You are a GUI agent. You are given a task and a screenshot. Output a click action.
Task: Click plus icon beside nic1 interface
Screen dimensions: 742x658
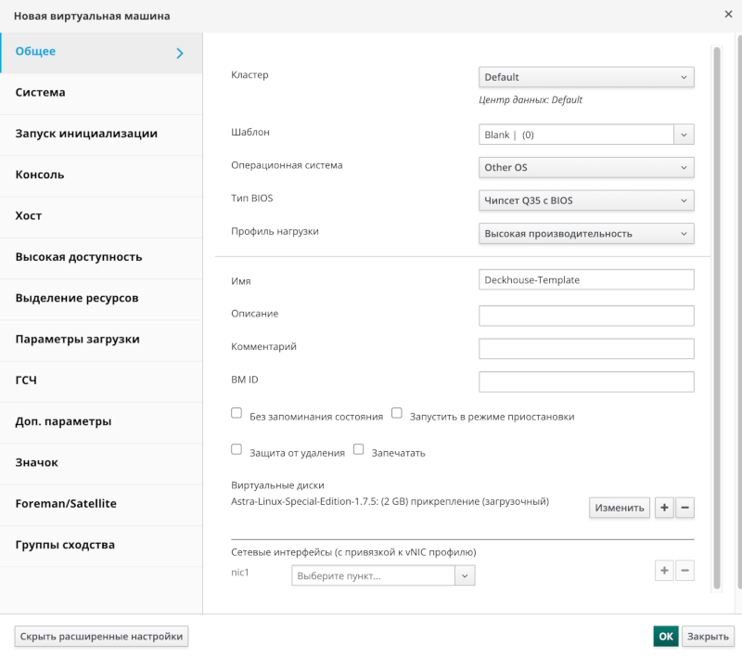[664, 570]
